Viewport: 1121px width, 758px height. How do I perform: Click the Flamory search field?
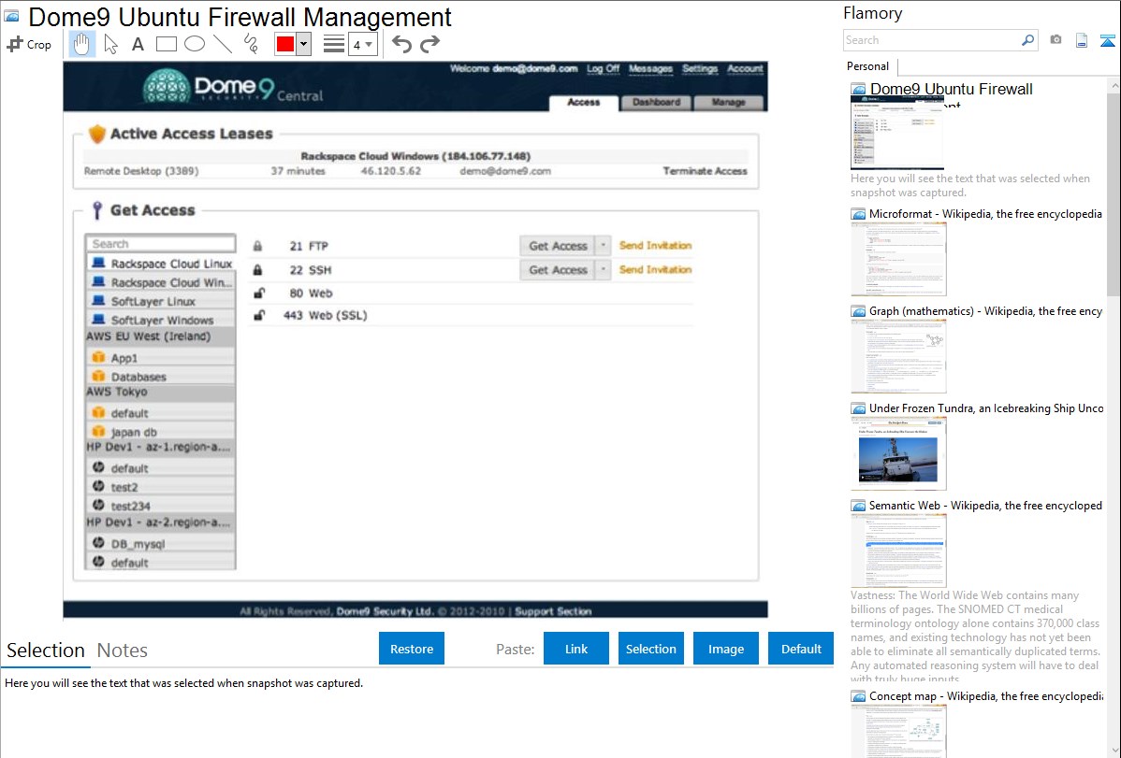[x=932, y=40]
